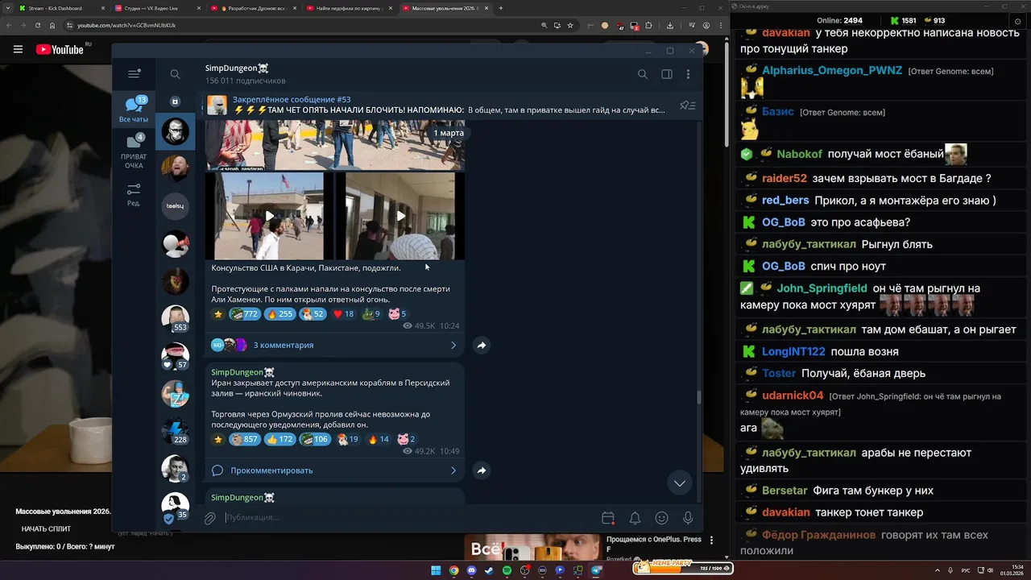Open 'toolsy' chat avatar
This screenshot has width=1031, height=580.
pos(175,206)
